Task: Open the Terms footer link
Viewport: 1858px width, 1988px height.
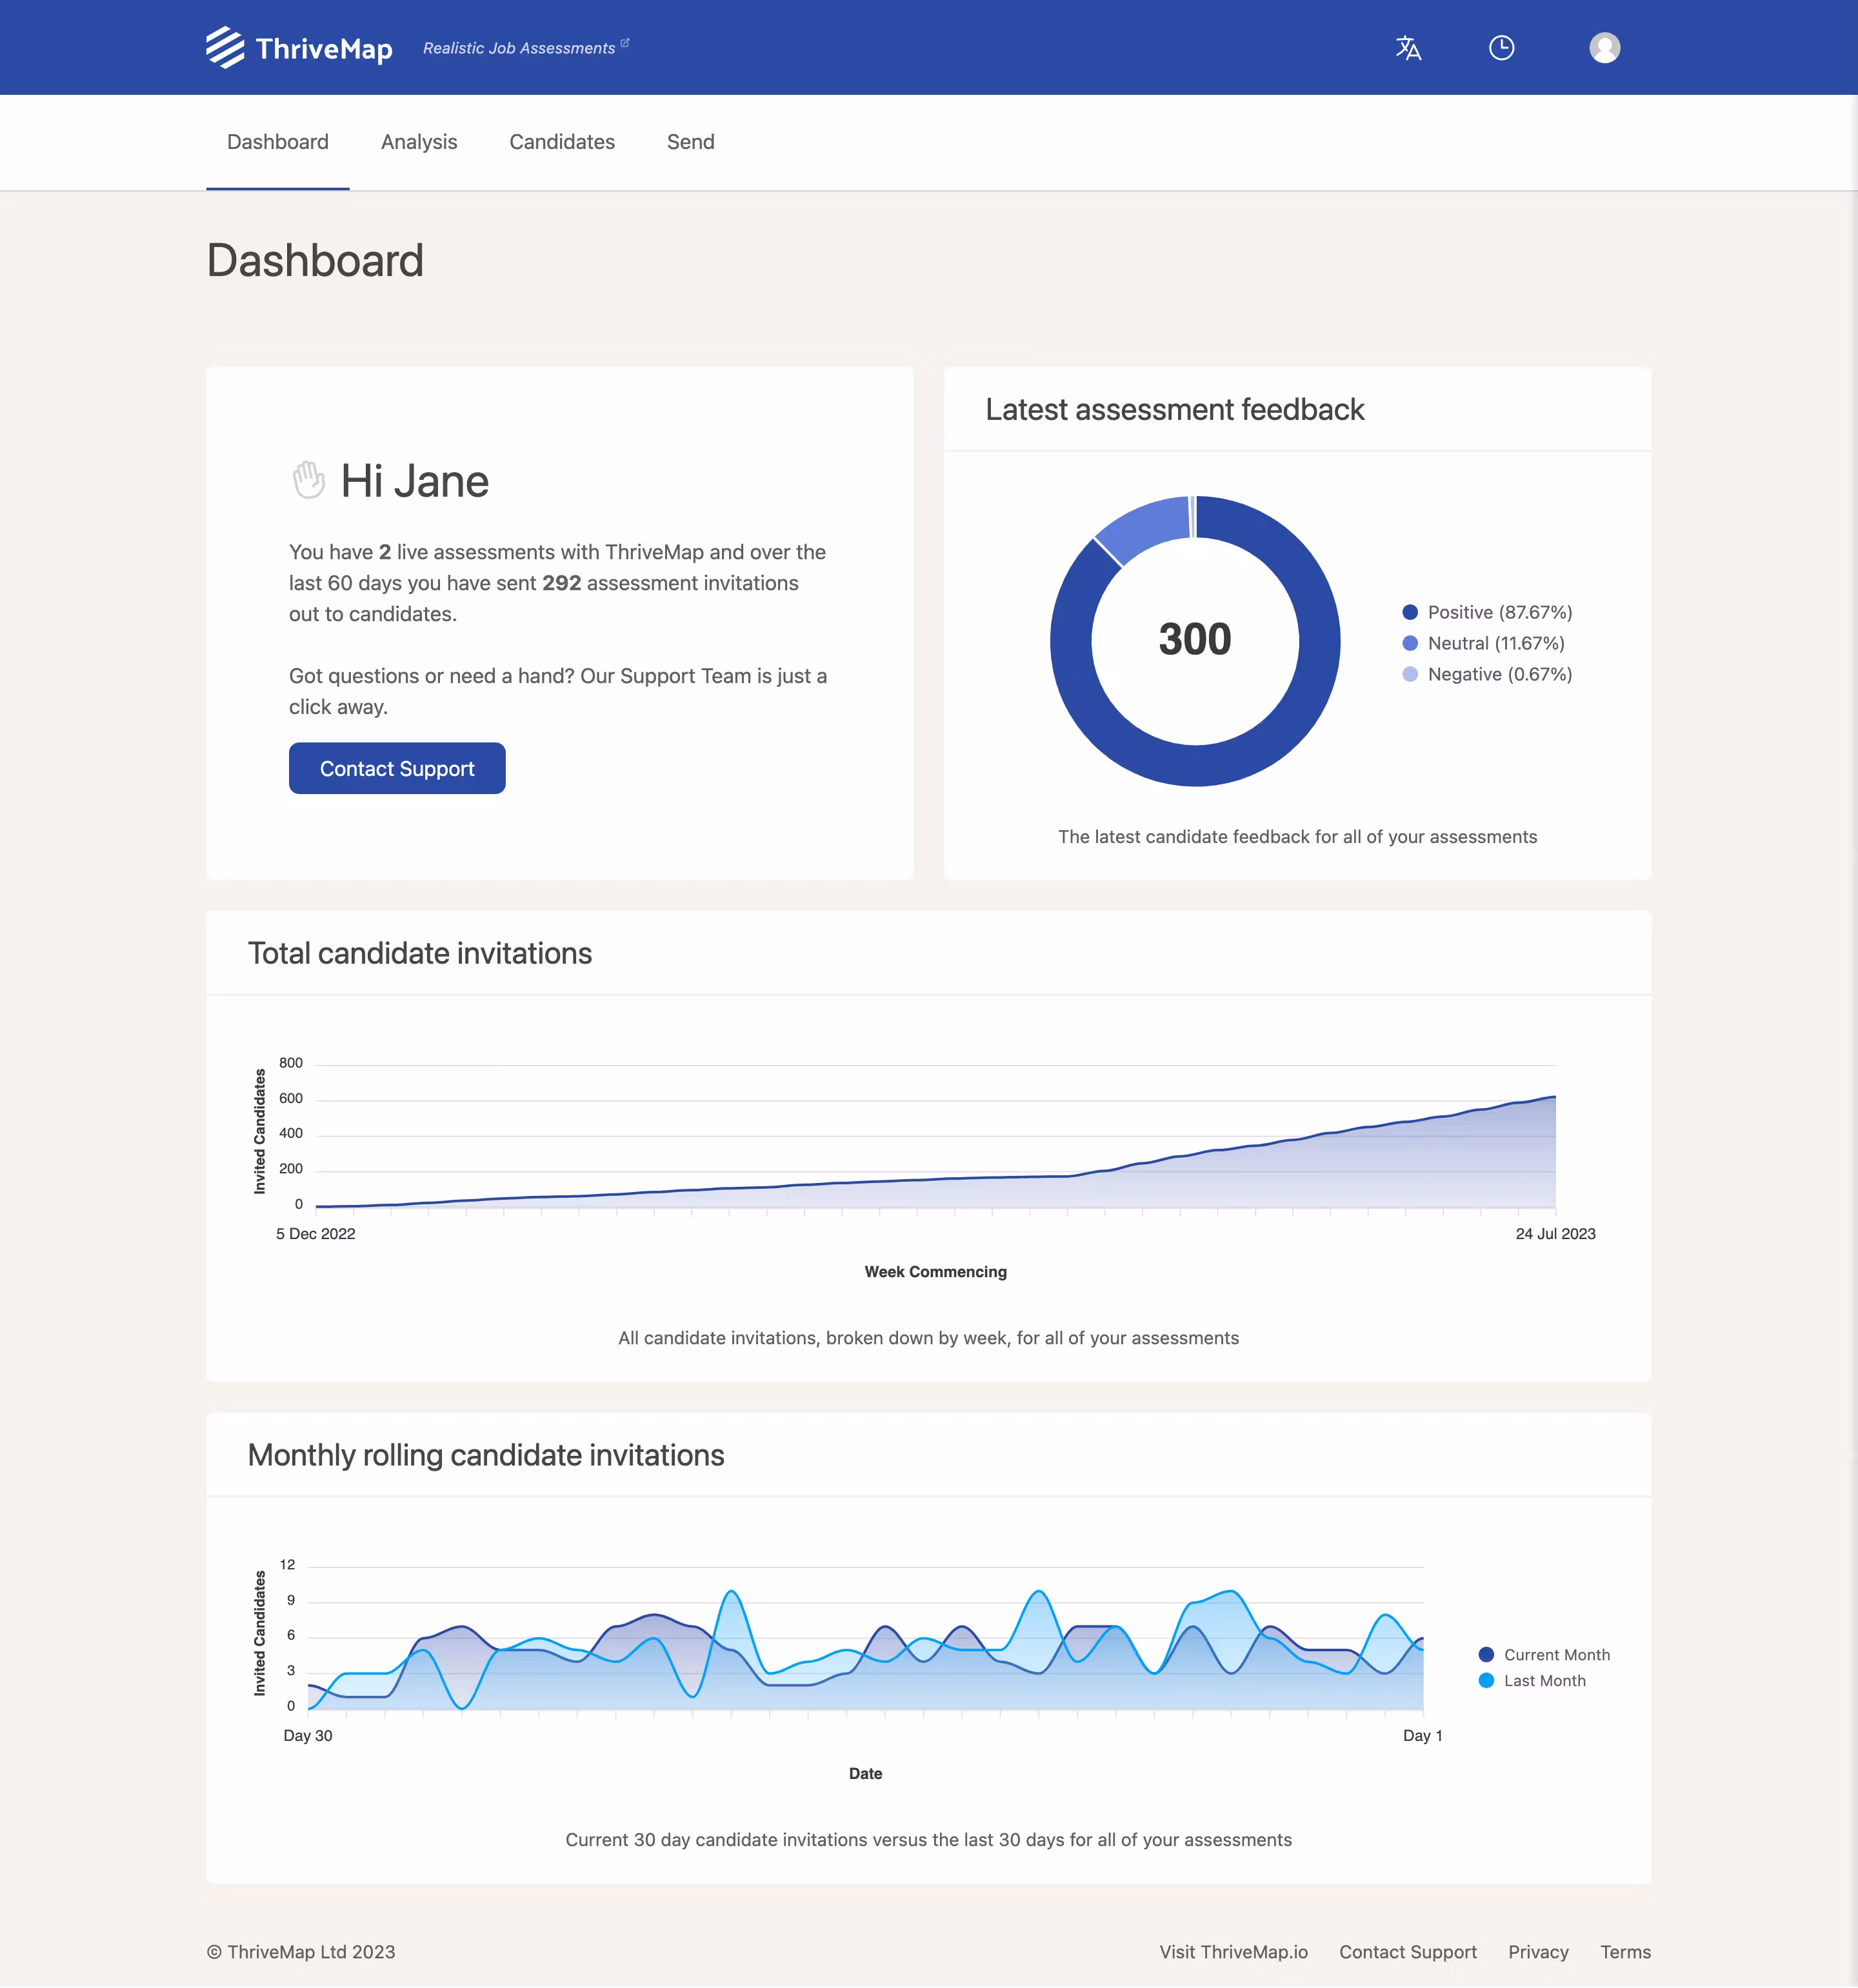Action: click(x=1625, y=1952)
